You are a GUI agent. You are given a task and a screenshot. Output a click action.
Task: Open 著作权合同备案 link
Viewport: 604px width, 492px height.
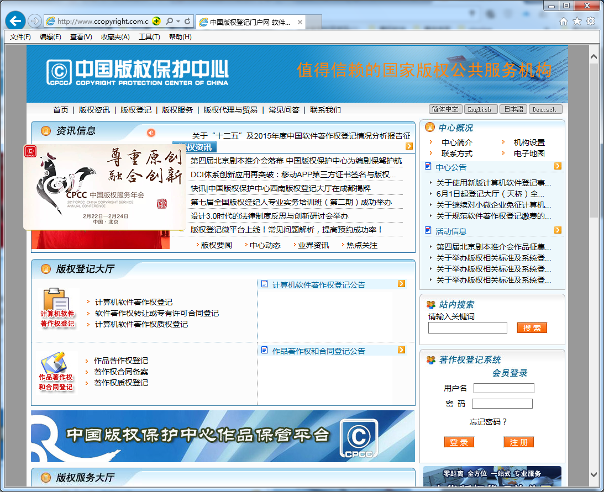coord(121,372)
